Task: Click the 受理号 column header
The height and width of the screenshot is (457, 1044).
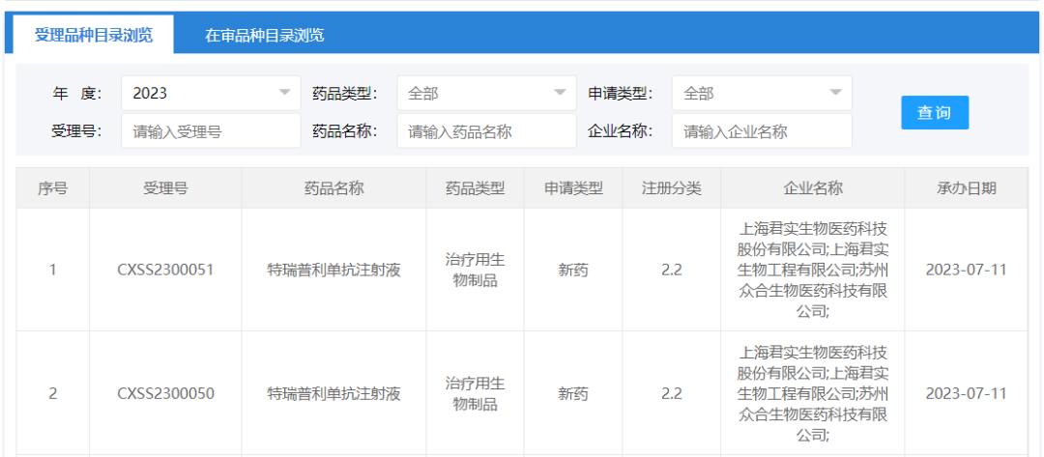Action: pos(165,188)
